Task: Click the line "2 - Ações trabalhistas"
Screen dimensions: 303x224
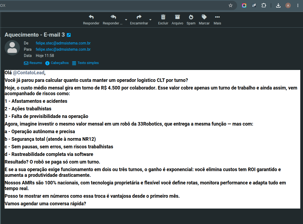Action: click(28, 109)
